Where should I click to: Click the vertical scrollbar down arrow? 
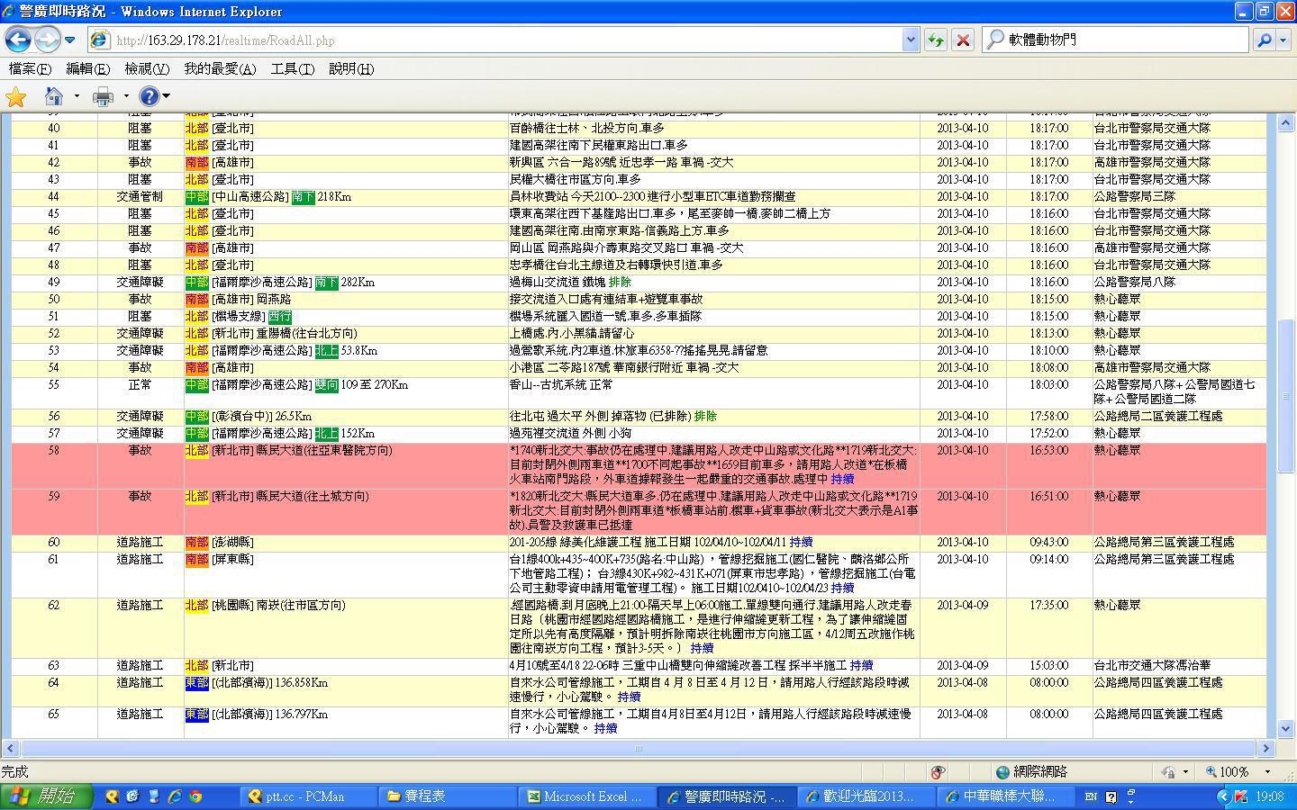pos(1285,729)
